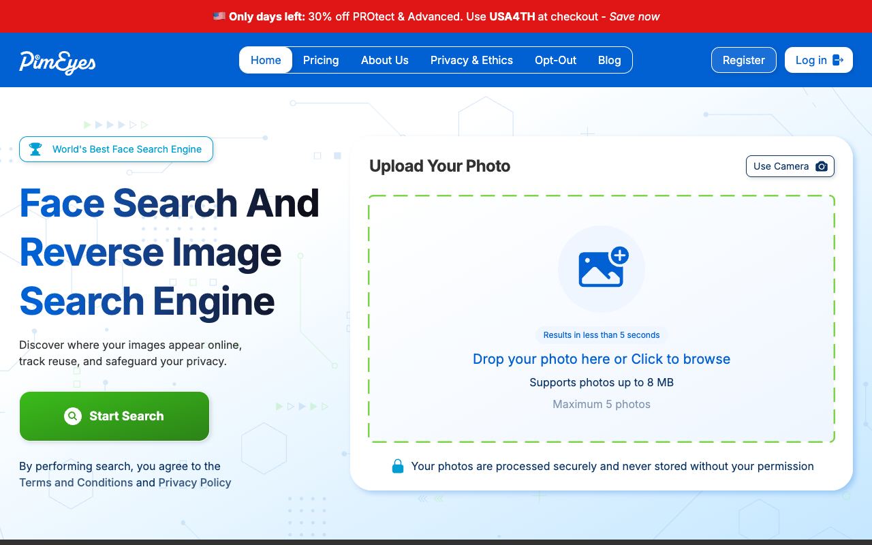The width and height of the screenshot is (872, 545).
Task: Click the Register button
Action: tap(744, 60)
